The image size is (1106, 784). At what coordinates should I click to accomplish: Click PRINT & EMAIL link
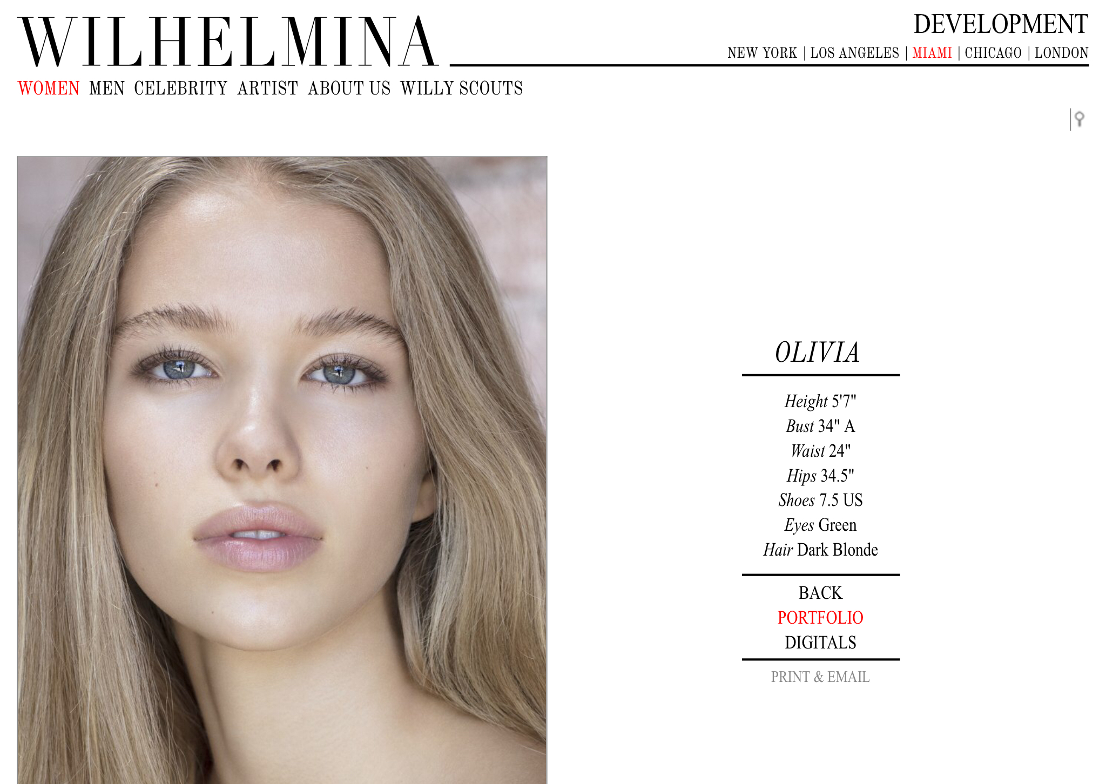820,677
